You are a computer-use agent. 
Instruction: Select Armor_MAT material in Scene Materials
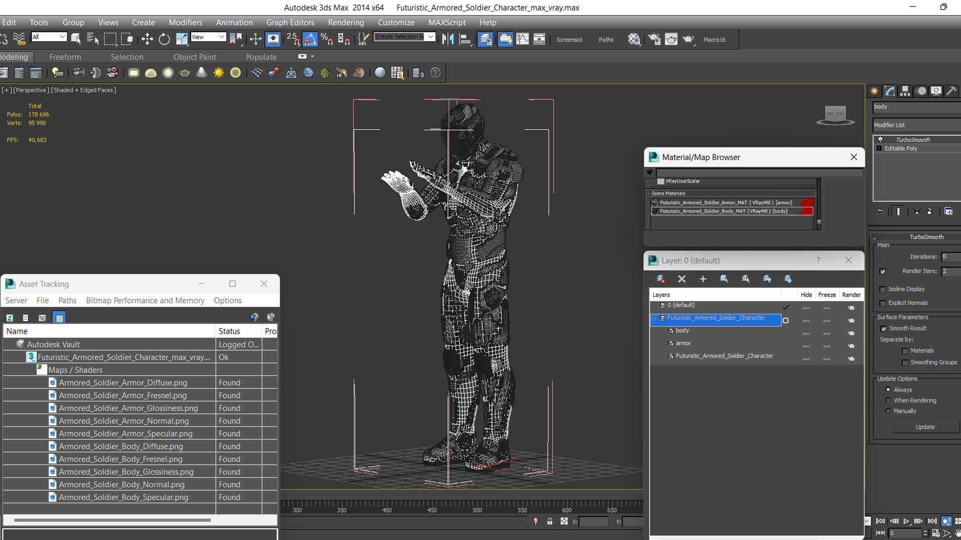pyautogui.click(x=732, y=202)
